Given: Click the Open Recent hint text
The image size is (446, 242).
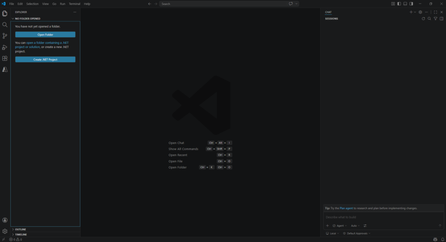Looking at the screenshot, I should tap(178, 155).
